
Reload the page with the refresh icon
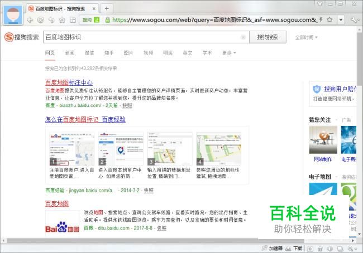tap(41, 20)
